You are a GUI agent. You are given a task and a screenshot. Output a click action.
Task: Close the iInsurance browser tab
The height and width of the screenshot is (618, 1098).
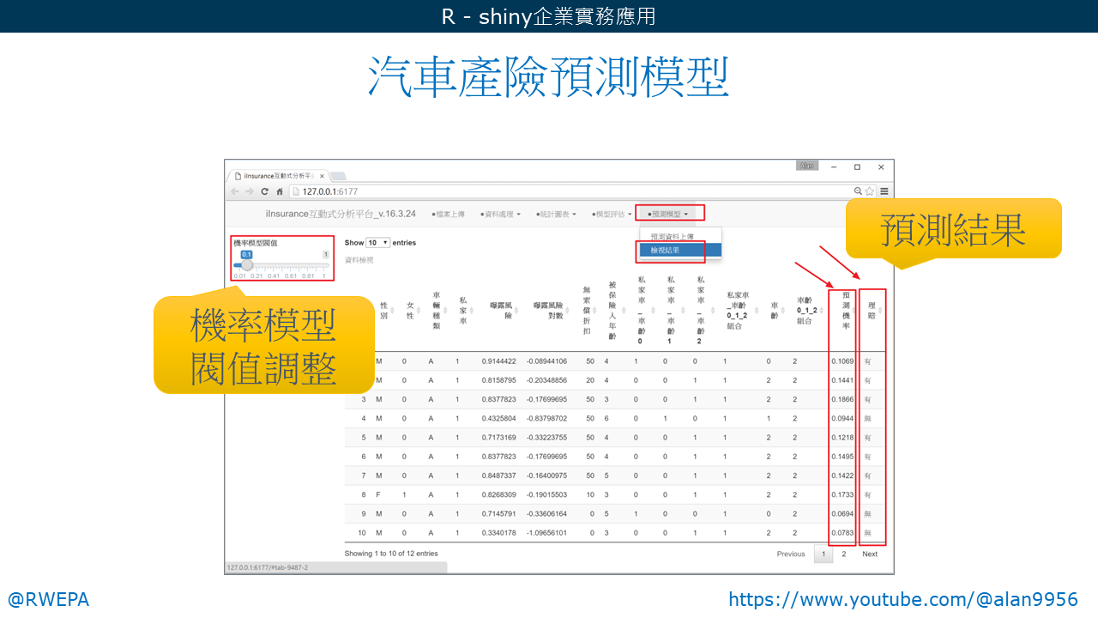(322, 175)
